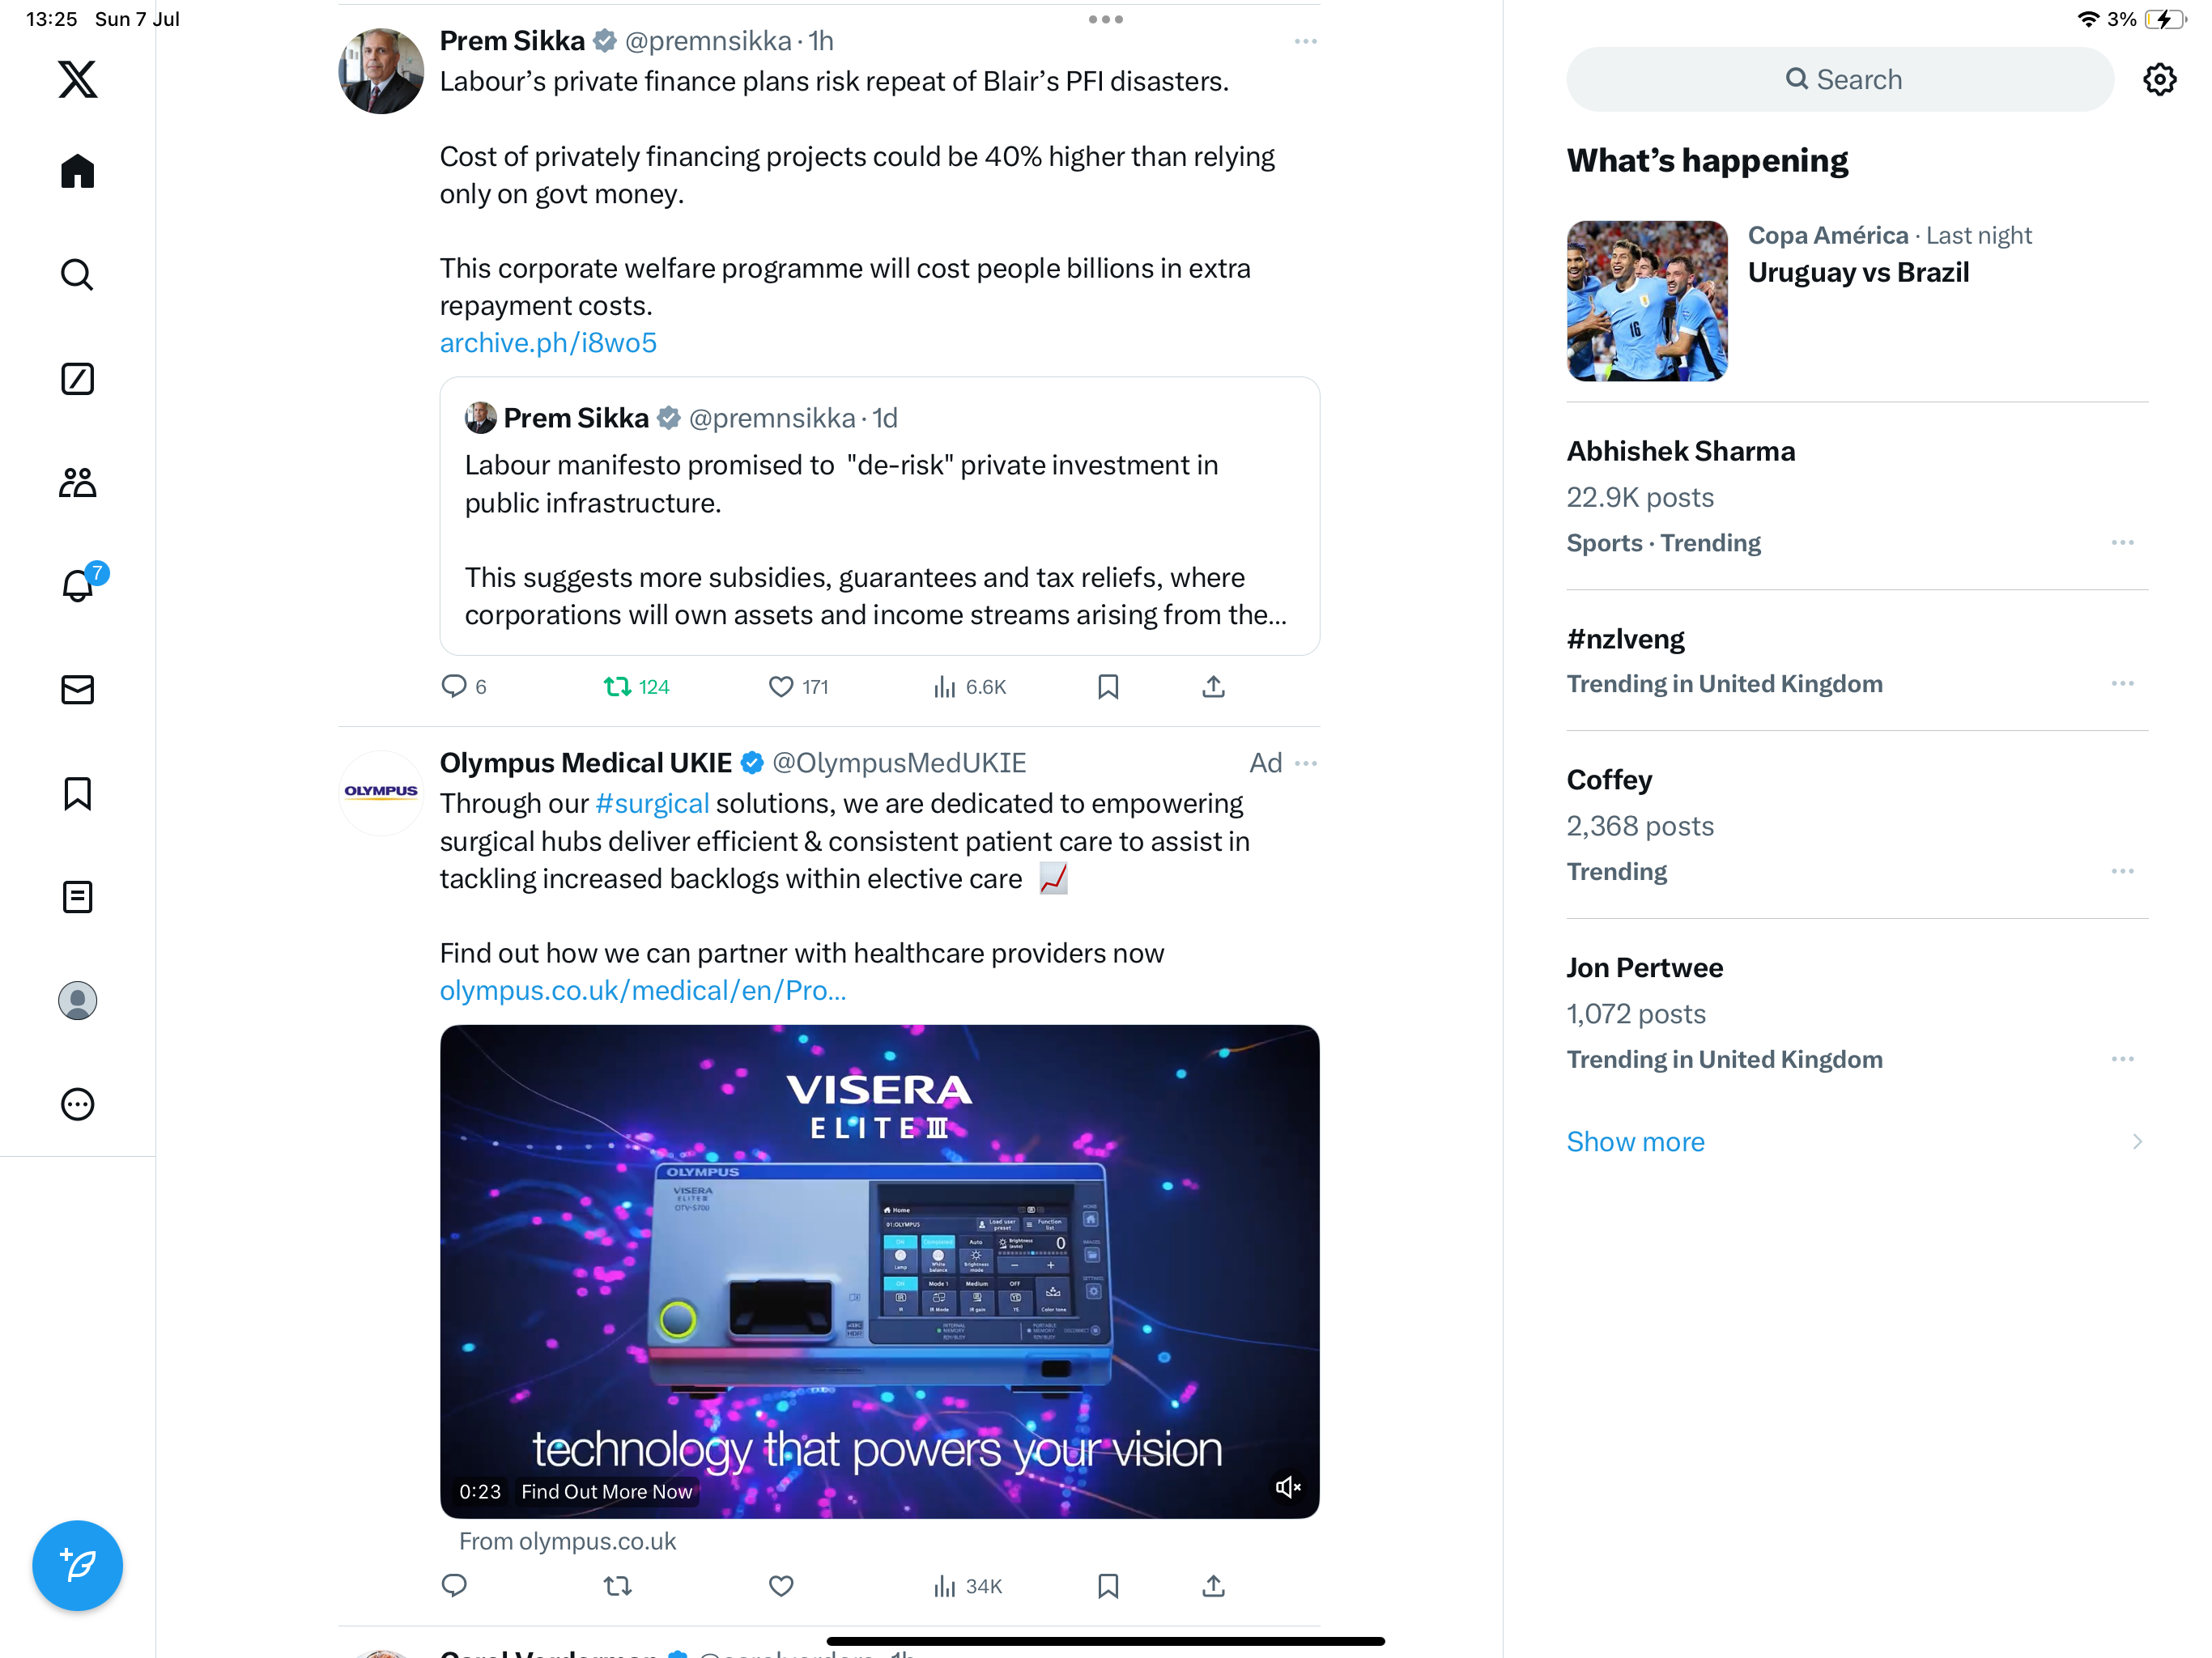Click the Search input field
The width and height of the screenshot is (2212, 1658).
1839,79
